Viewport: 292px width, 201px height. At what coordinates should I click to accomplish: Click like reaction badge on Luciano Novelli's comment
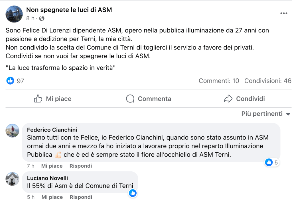133,193
